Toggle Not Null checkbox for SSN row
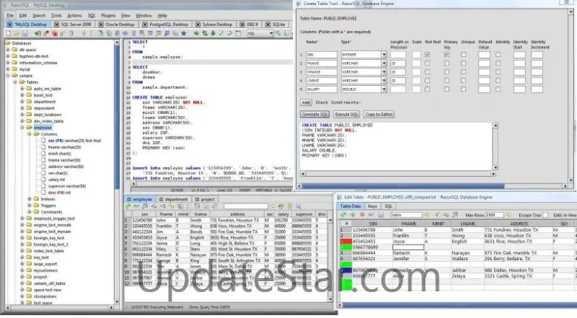 [428, 55]
